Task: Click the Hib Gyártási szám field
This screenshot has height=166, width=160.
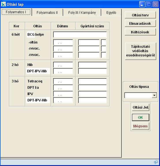Action: pyautogui.click(x=93, y=65)
